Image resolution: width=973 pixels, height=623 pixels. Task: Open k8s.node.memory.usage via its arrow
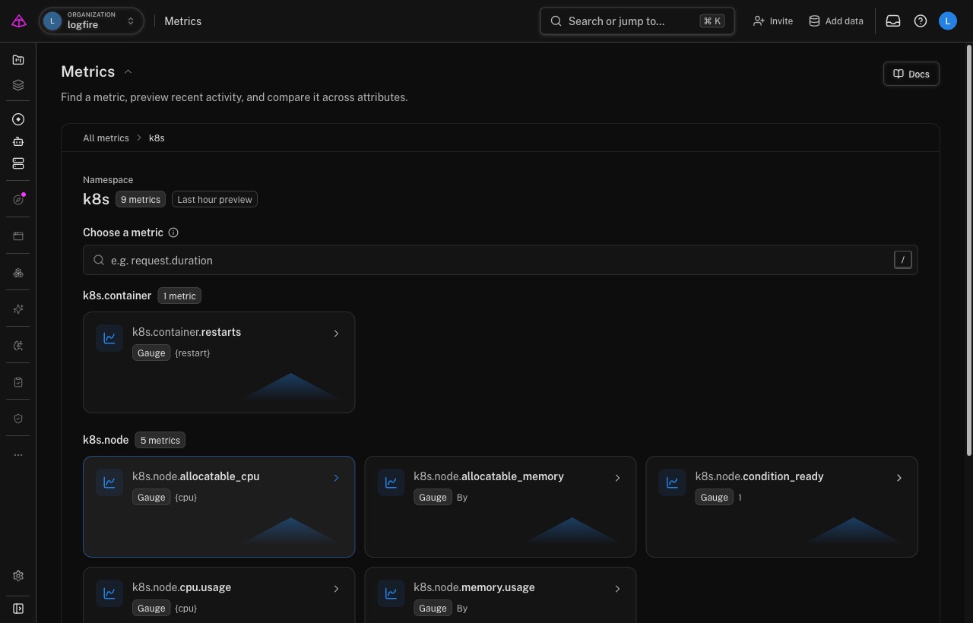(x=617, y=589)
